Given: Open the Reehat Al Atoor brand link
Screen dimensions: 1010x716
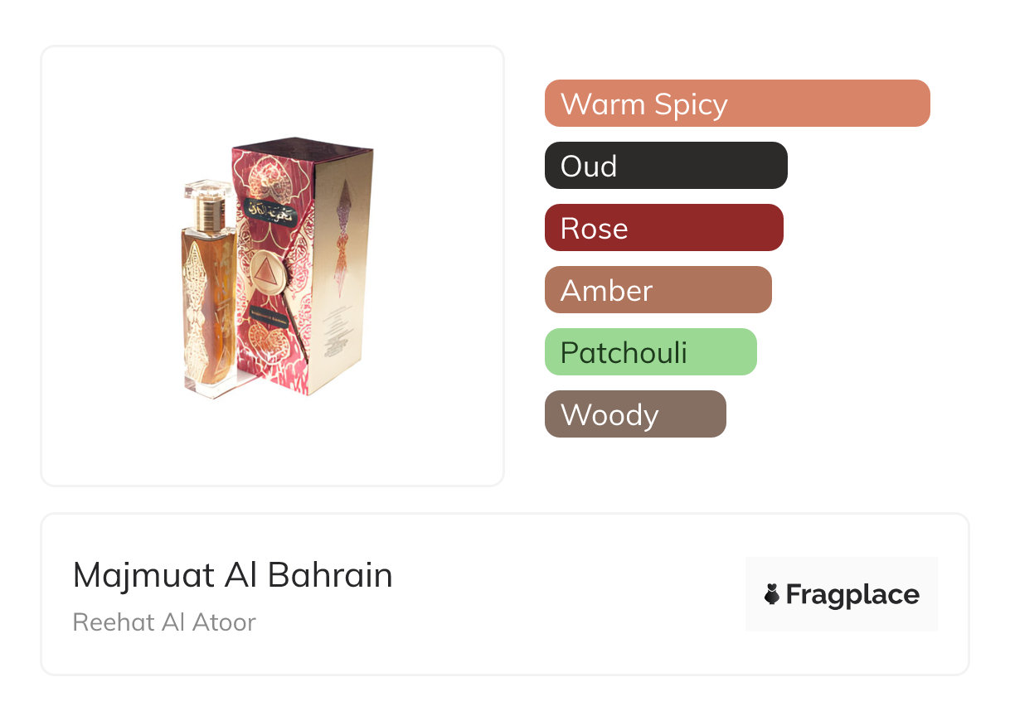Looking at the screenshot, I should click(x=164, y=622).
